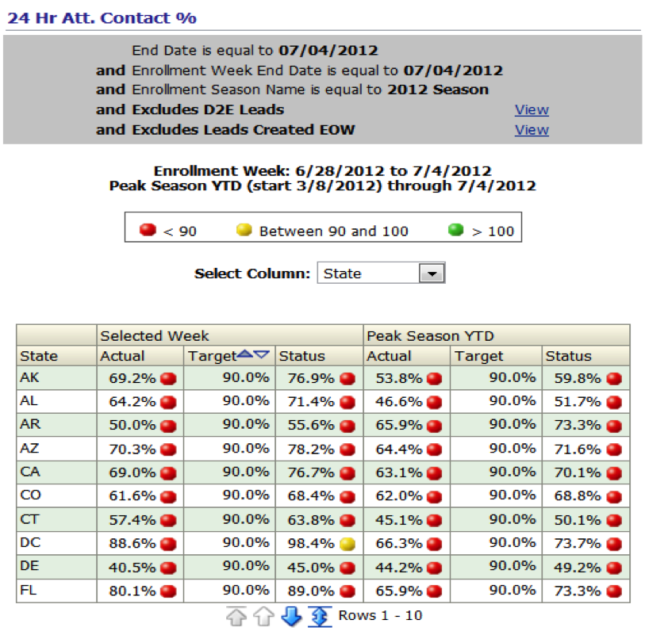
Task: Click View link for Excludes D2E Leads
Action: point(531,110)
